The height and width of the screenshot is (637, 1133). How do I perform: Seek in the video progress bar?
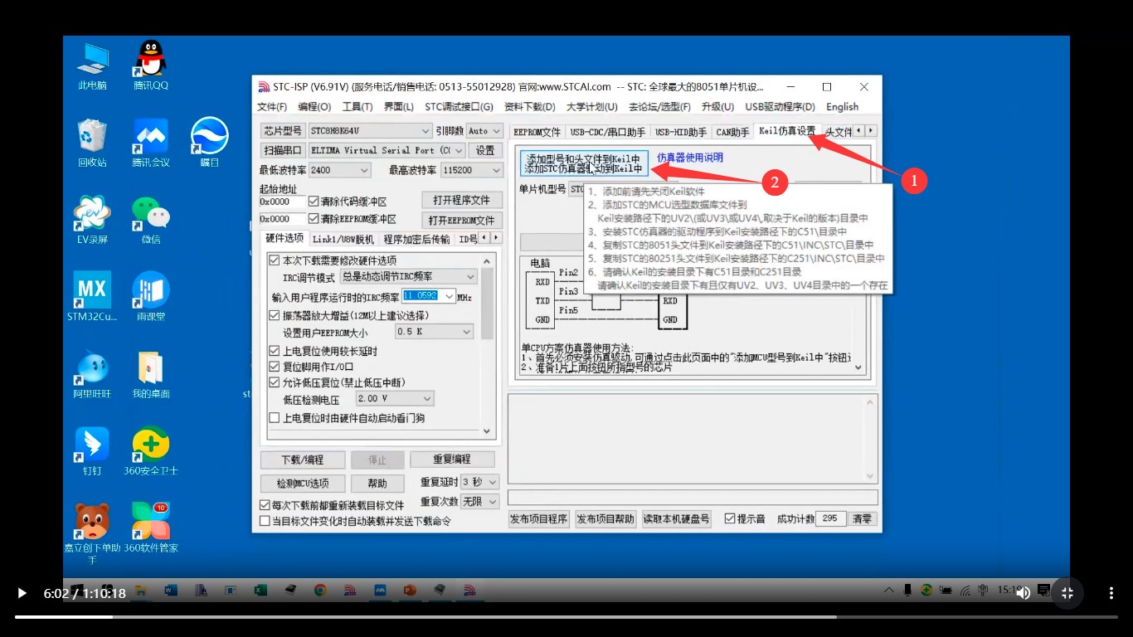pos(566,616)
